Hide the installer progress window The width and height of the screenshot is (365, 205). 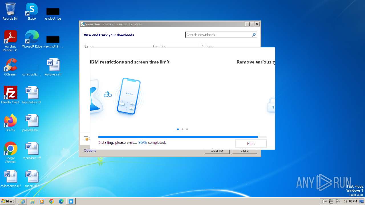coord(251,143)
